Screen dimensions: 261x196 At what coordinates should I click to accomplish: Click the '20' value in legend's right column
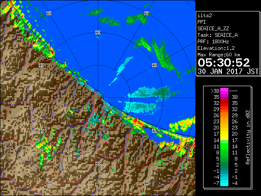234,134
